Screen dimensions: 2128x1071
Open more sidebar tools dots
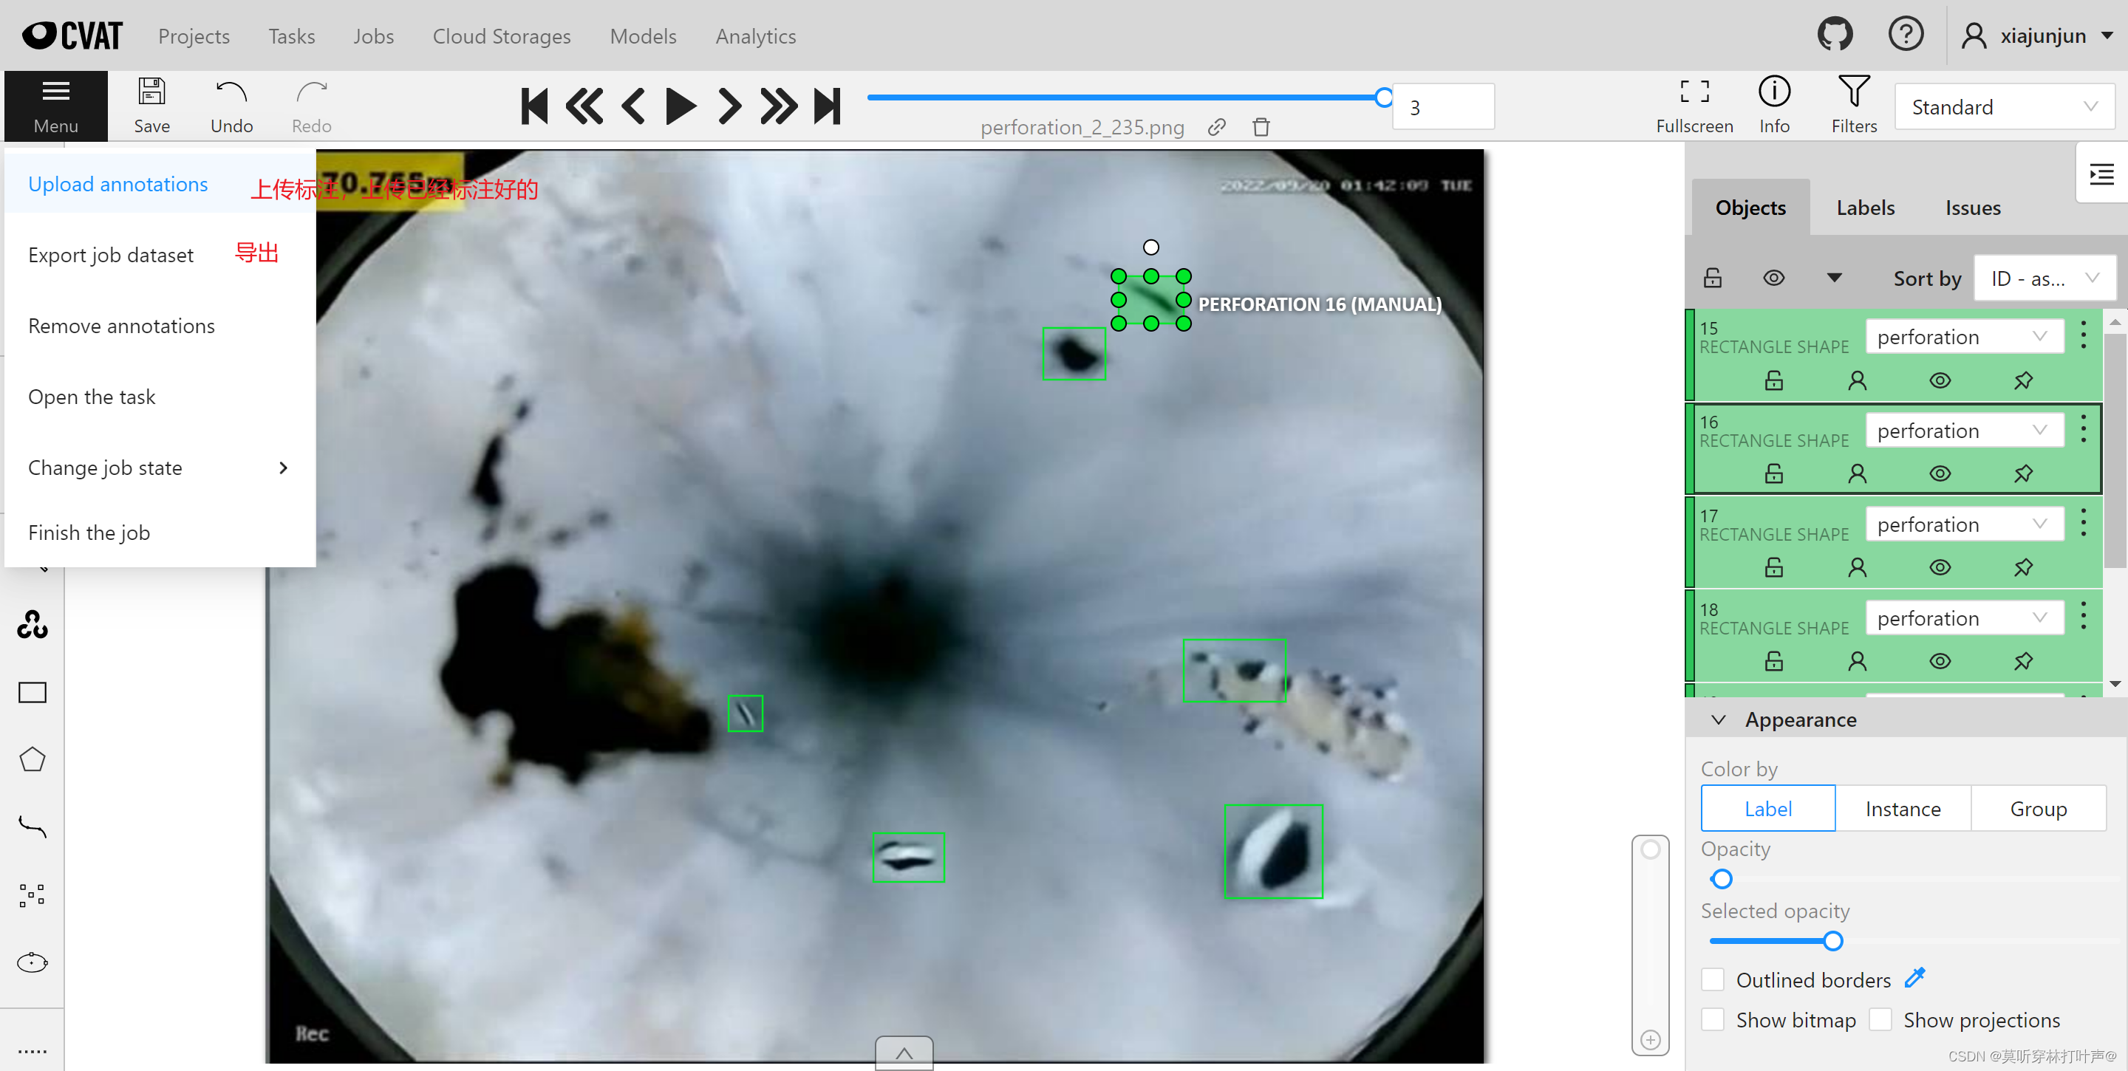(33, 1051)
